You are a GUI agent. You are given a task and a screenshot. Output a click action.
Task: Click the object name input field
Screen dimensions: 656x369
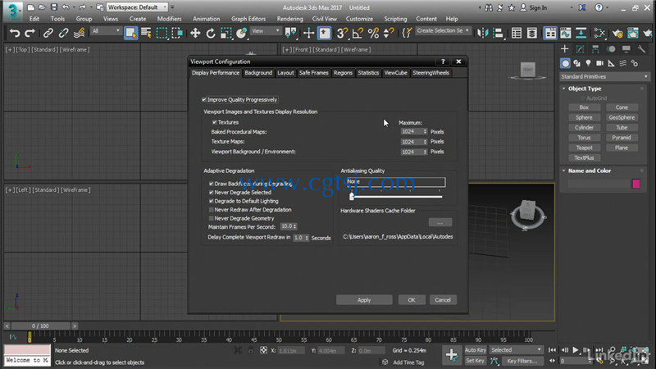(x=599, y=184)
